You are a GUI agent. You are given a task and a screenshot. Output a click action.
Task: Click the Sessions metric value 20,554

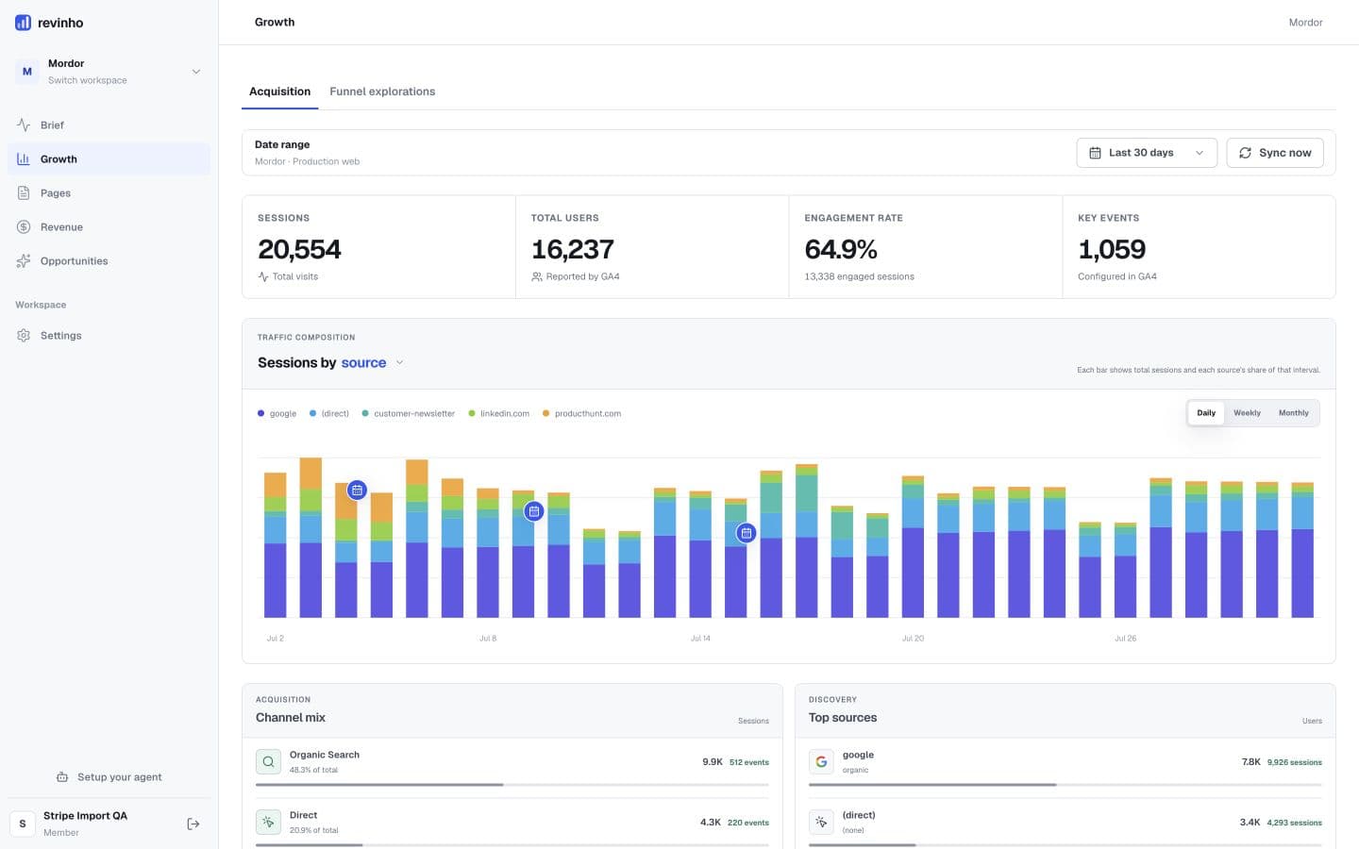(x=299, y=249)
